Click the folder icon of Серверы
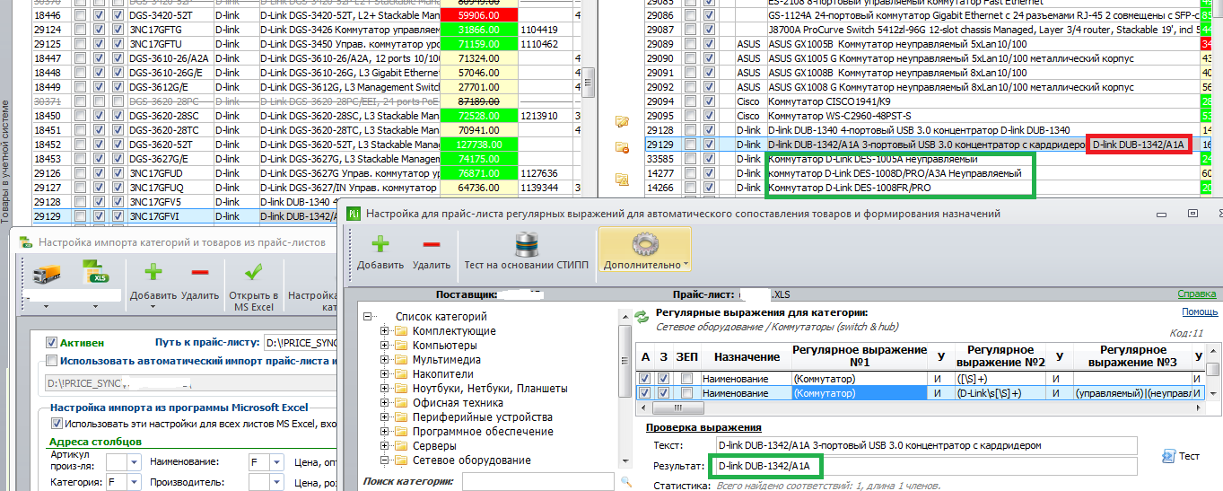This screenshot has width=1223, height=491. pyautogui.click(x=401, y=446)
